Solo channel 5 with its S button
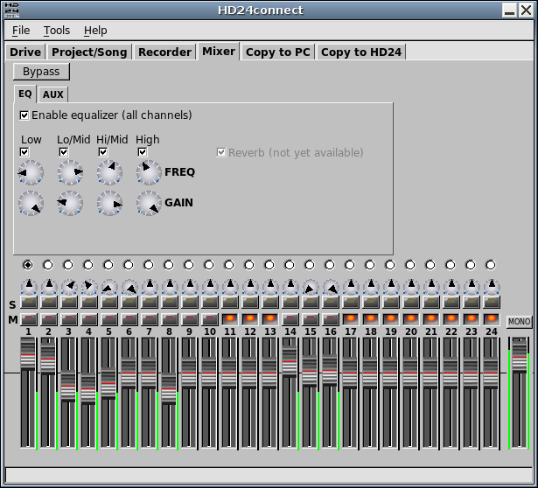 109,303
